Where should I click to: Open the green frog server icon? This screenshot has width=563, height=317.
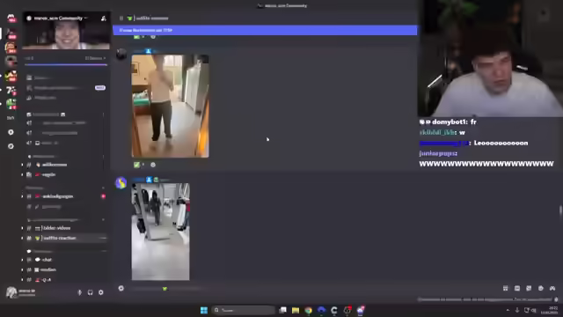[x=11, y=104]
